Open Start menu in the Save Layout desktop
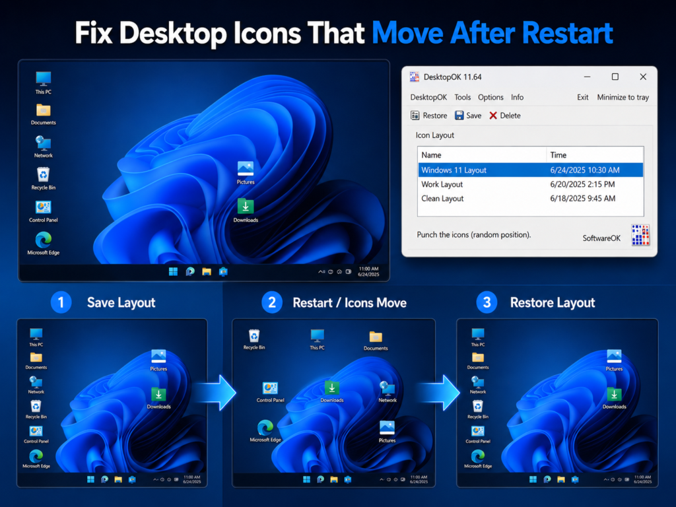This screenshot has height=507, width=676. point(90,479)
